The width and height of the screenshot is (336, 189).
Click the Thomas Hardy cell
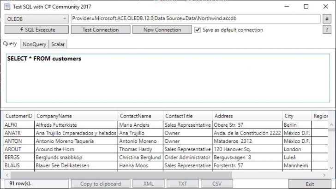pyautogui.click(x=140, y=149)
